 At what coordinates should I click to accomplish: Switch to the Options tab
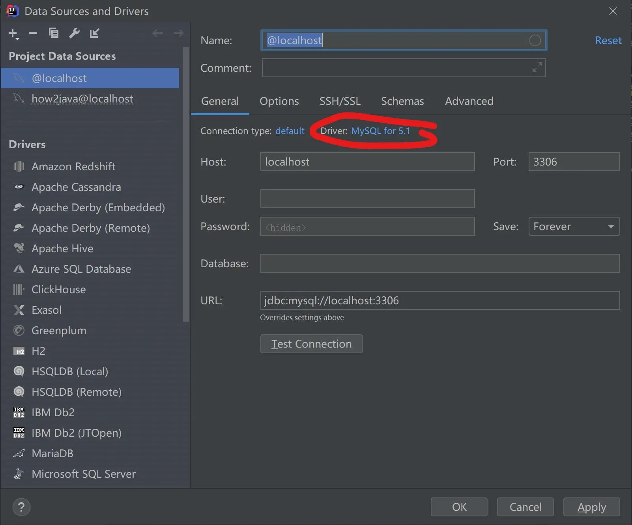coord(279,101)
